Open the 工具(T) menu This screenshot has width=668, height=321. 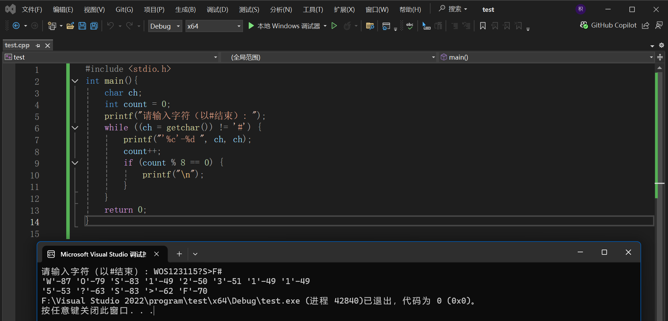[313, 10]
